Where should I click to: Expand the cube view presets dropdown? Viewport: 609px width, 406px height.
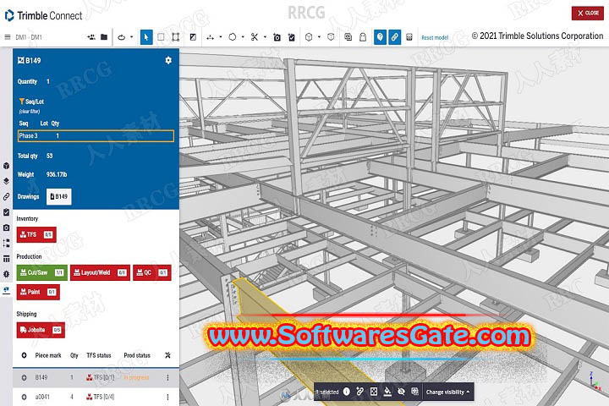click(x=319, y=37)
